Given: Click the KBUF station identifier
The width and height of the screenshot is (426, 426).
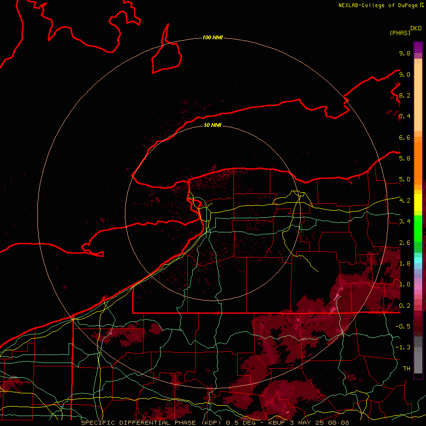Looking at the screenshot, I should 278,423.
